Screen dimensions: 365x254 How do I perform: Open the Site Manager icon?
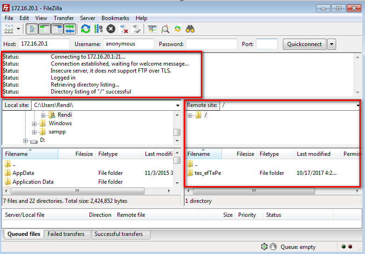click(9, 29)
